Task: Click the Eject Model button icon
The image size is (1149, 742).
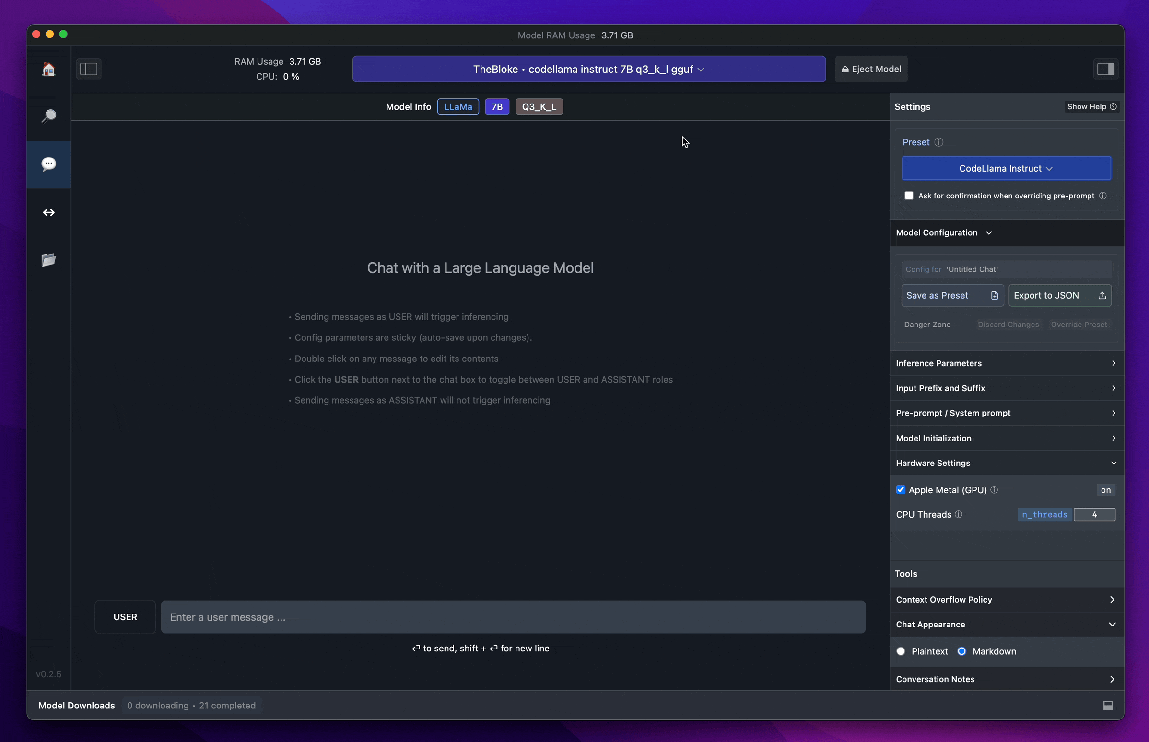Action: [x=844, y=69]
